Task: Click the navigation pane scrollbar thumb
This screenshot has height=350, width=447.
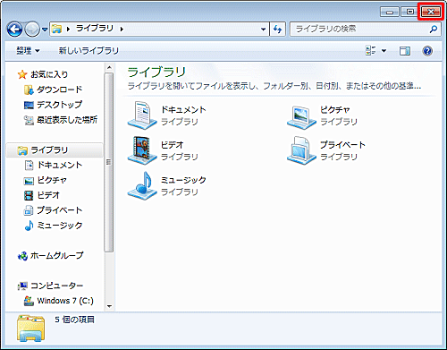Action: 109,163
